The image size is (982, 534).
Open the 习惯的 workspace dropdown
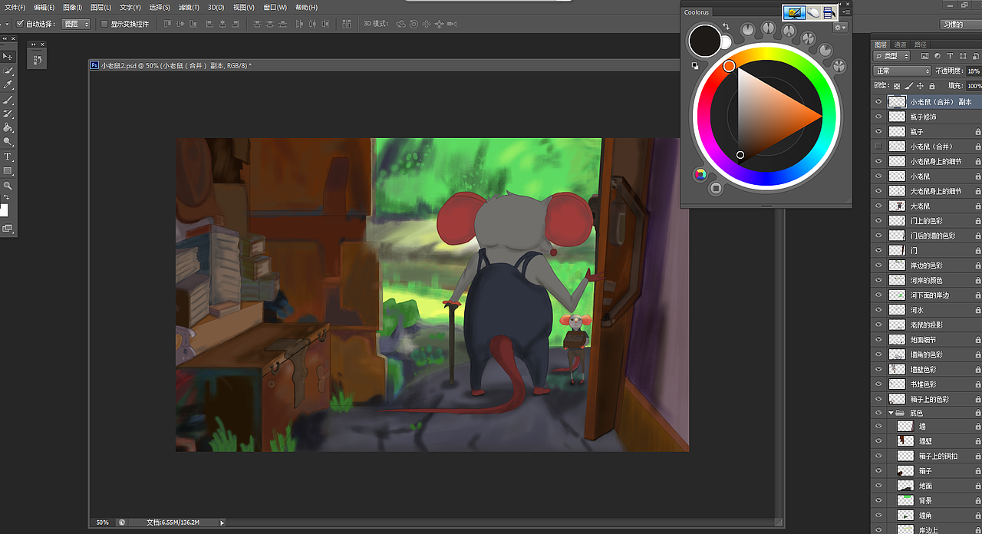tap(959, 25)
